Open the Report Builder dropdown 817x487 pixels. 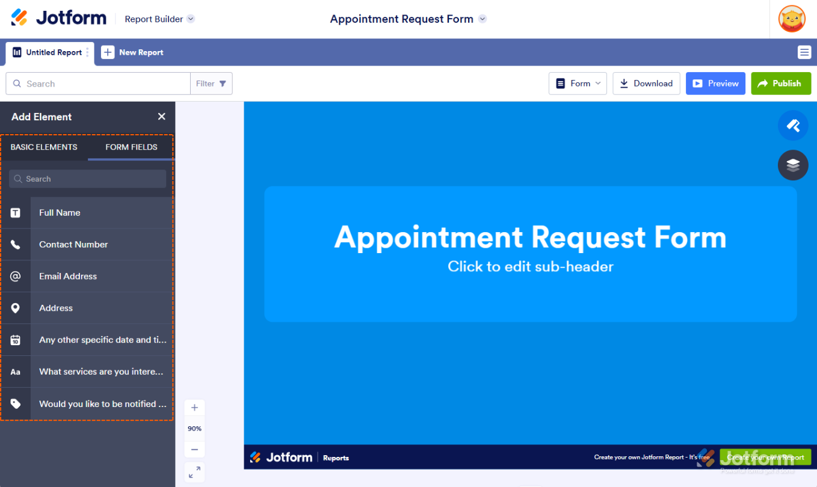point(159,19)
